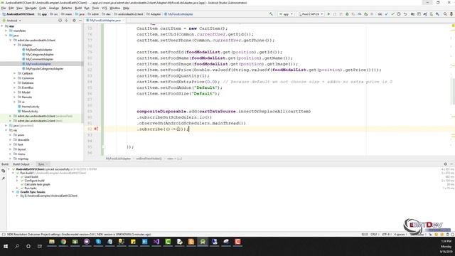The image size is (455, 256).
Task: Click the error marker in line 92 gutter
Action: [96, 129]
